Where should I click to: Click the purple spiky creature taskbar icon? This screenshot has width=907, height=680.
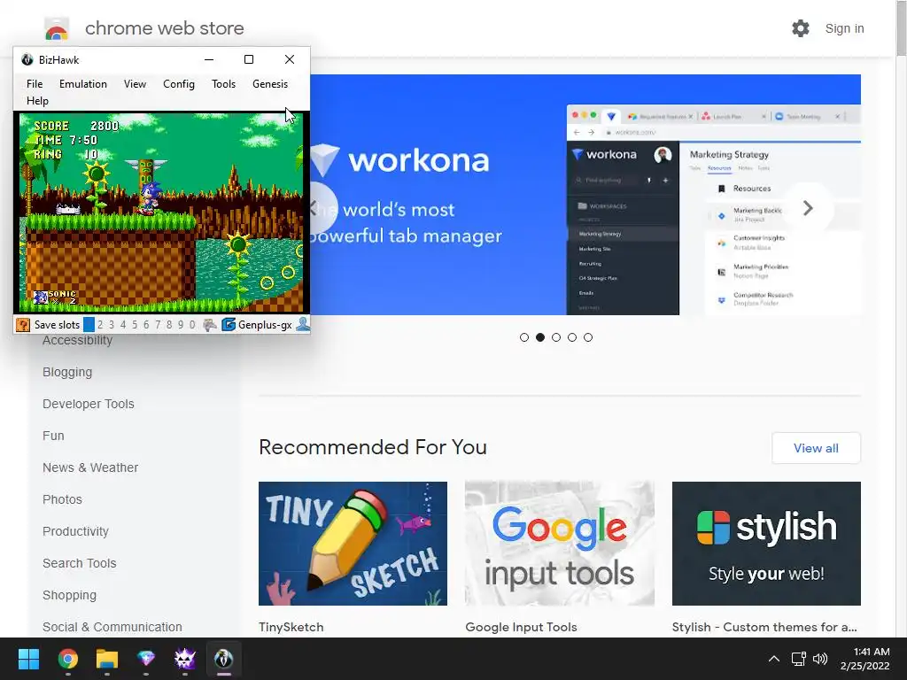pyautogui.click(x=185, y=659)
